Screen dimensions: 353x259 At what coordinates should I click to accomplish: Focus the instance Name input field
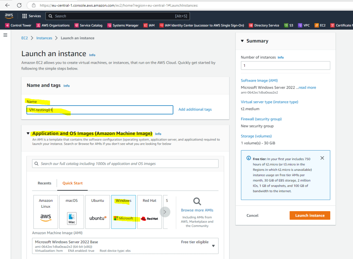coord(100,110)
